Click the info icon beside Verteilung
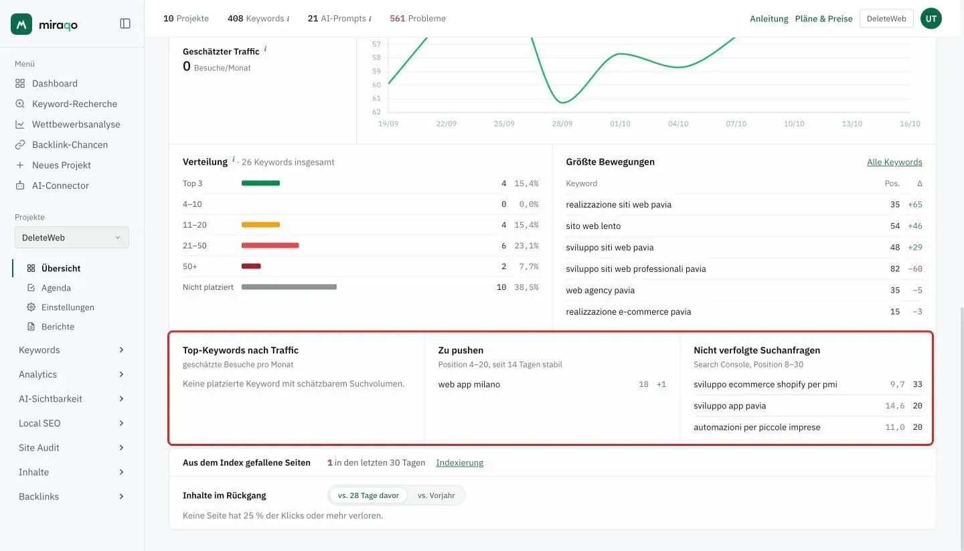Viewport: 964px width, 551px height. (234, 160)
